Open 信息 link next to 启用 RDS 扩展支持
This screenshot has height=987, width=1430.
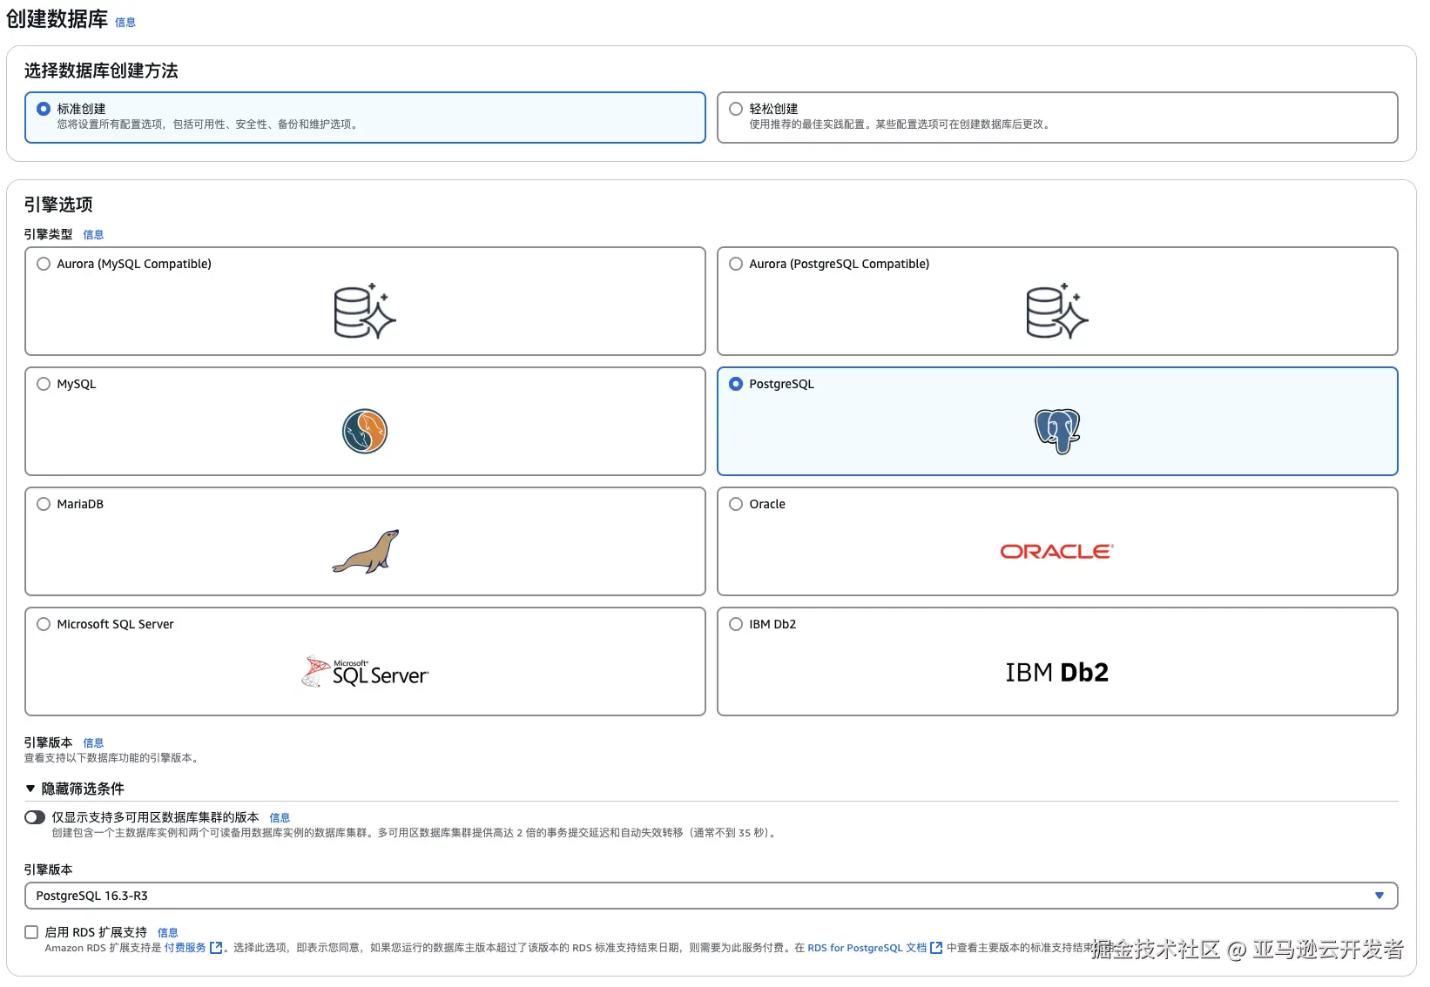167,933
